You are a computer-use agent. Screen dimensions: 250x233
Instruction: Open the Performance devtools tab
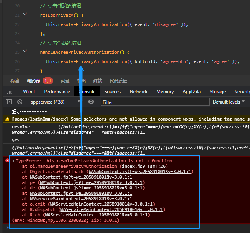(x=57, y=92)
